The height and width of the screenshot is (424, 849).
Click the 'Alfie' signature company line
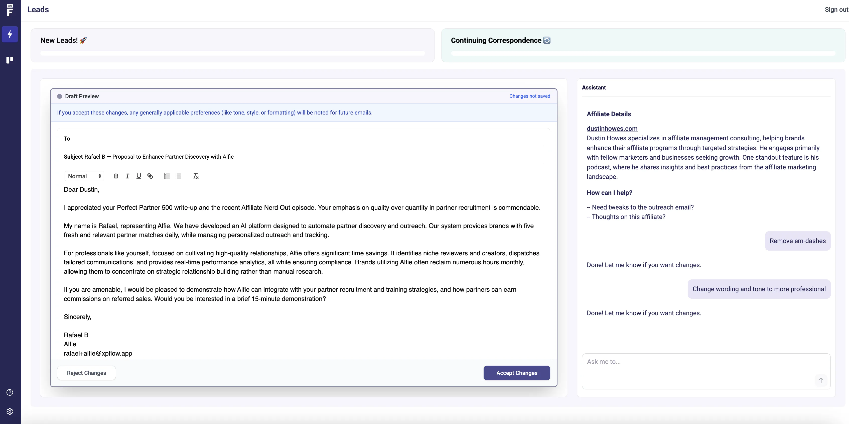[x=70, y=344]
